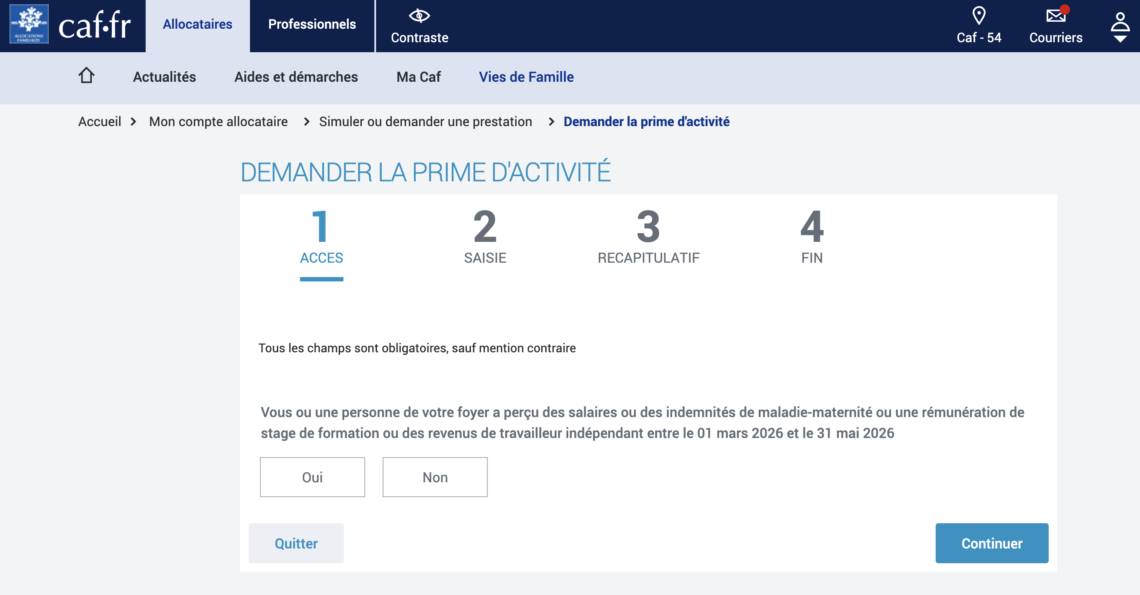1140x595 pixels.
Task: Open the Caf - 54 location pin
Action: click(978, 26)
